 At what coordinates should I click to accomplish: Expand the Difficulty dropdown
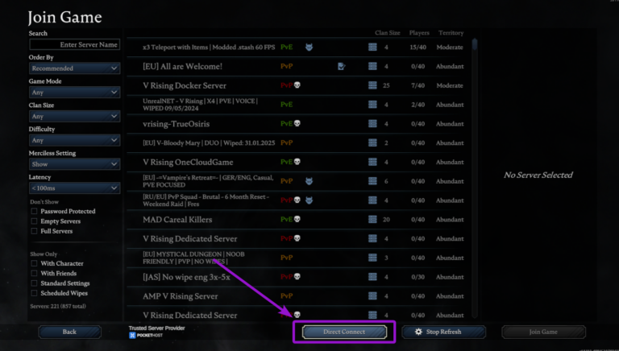click(75, 140)
